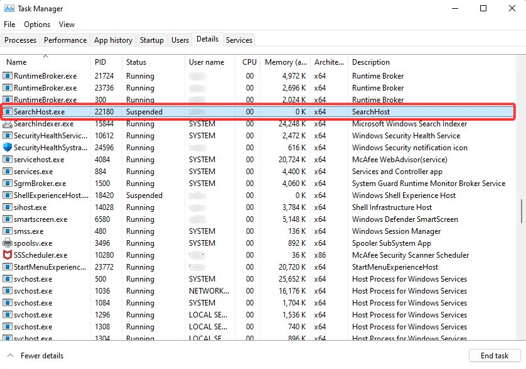The width and height of the screenshot is (526, 369).
Task: Click the SearchHost.exe process icon
Action: pos(8,112)
